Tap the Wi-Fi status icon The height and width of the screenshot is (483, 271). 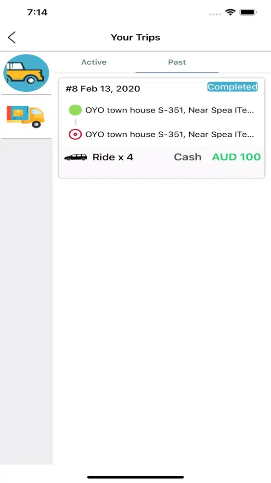pyautogui.click(x=230, y=13)
